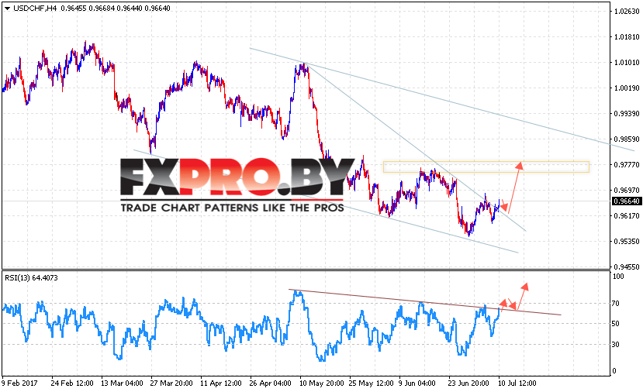Click the 0.98590 price axis value

coord(627,139)
